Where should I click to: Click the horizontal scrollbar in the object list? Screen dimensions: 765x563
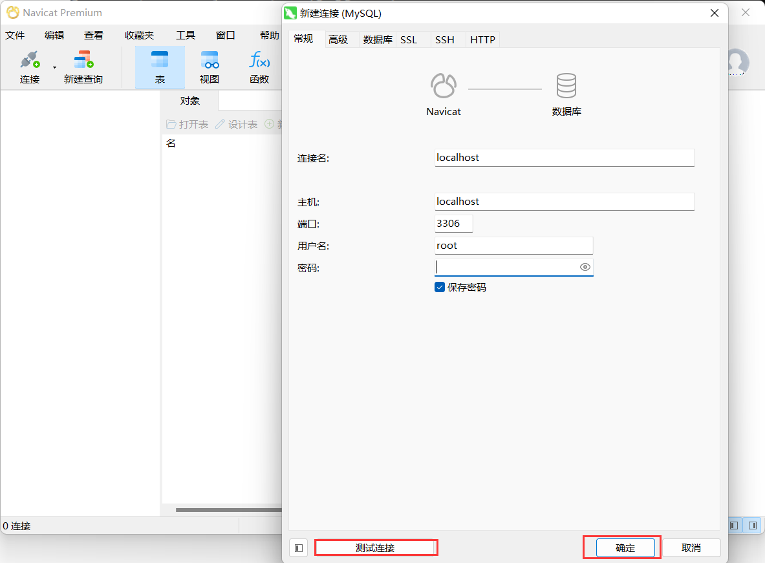coord(229,510)
